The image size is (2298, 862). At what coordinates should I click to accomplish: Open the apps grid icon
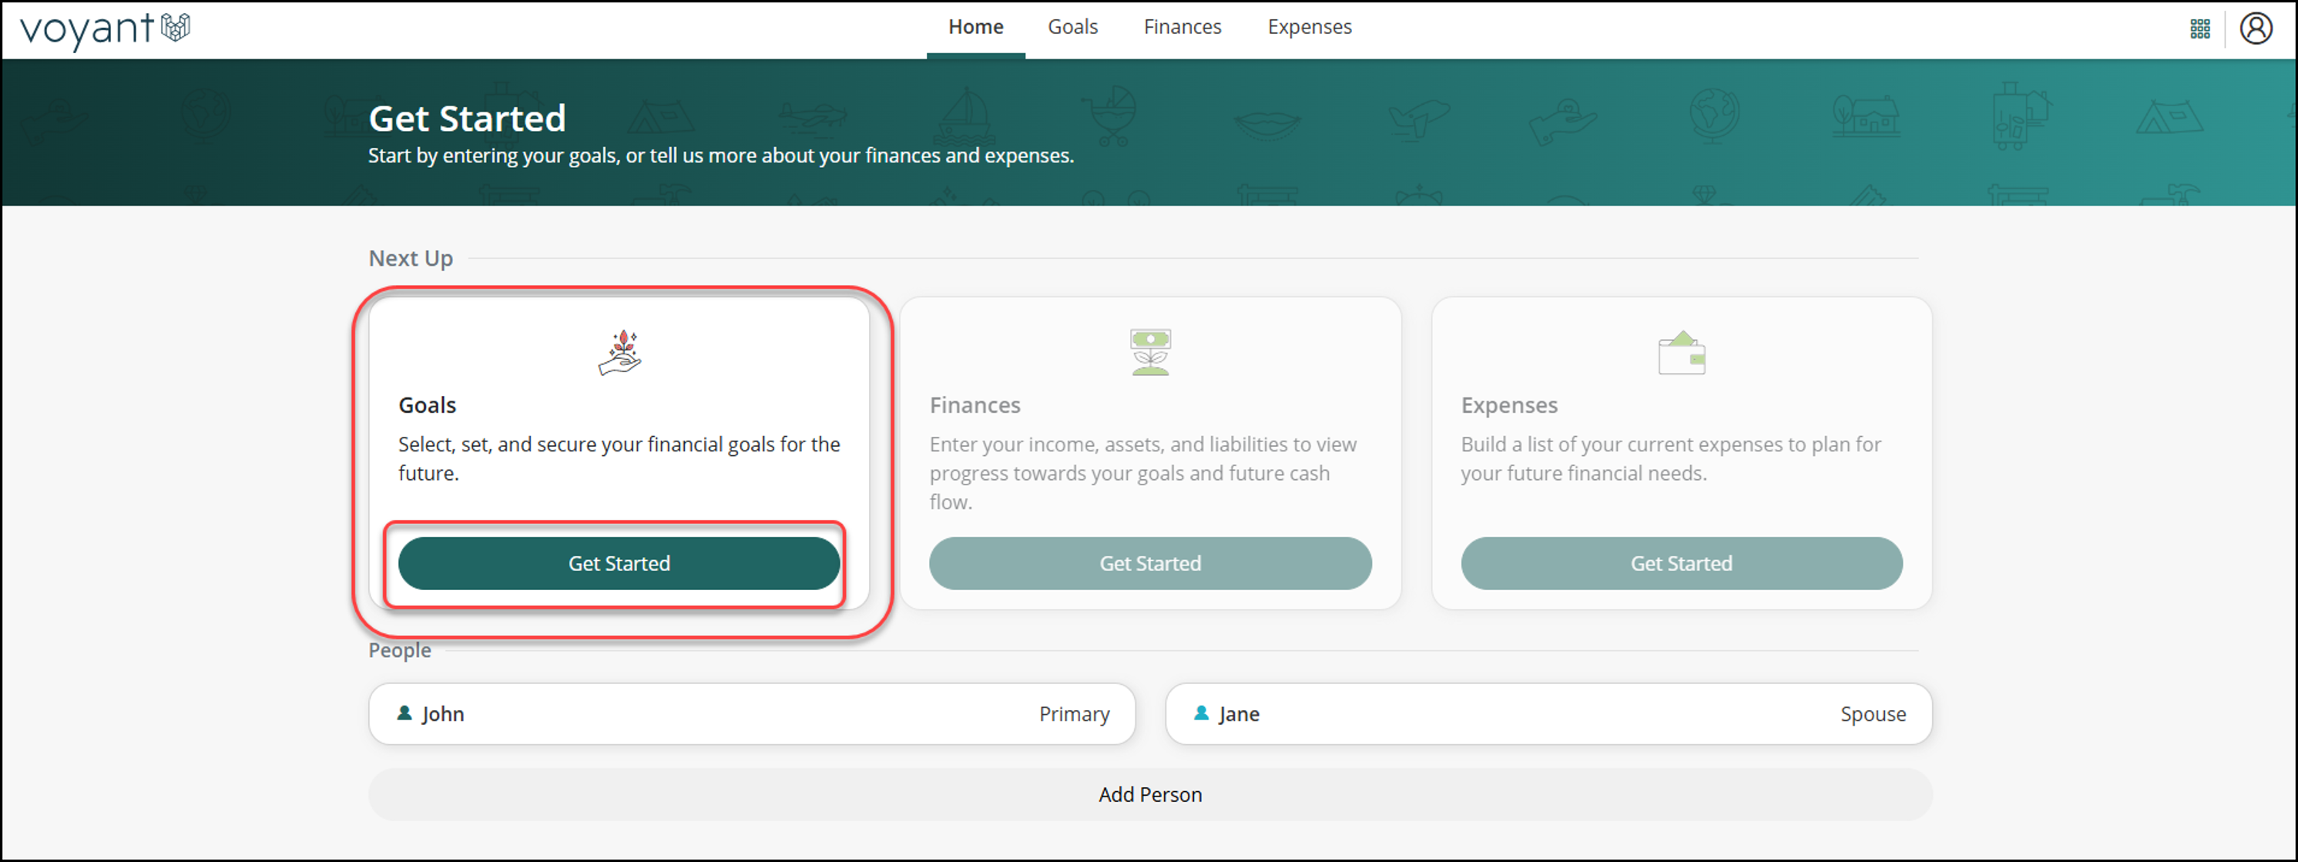point(2200,29)
